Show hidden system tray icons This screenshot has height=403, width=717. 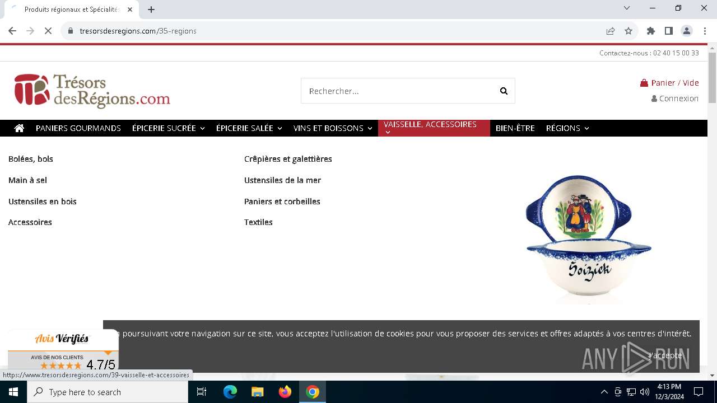point(604,392)
